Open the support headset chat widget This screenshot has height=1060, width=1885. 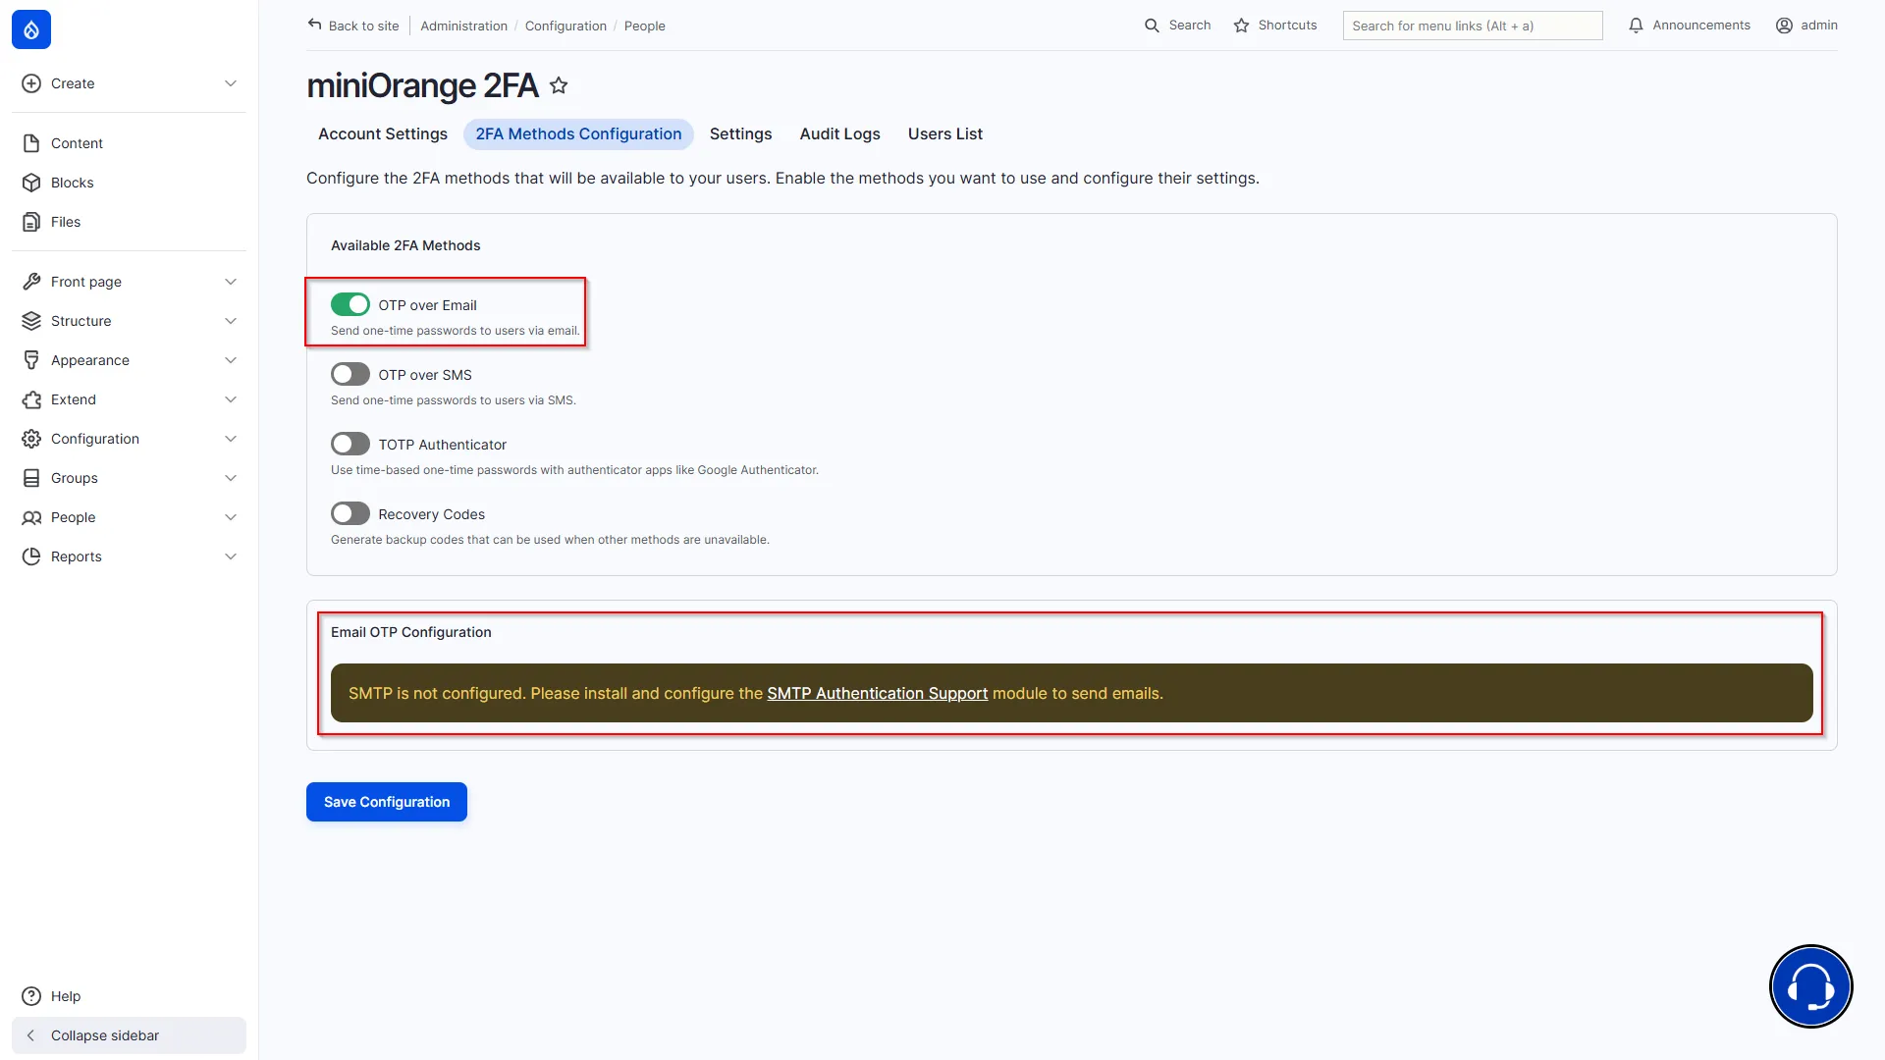pyautogui.click(x=1810, y=985)
